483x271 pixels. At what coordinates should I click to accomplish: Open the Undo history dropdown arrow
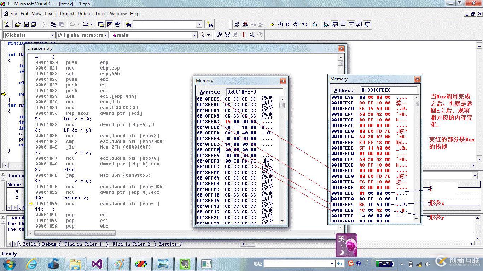tap(78, 24)
